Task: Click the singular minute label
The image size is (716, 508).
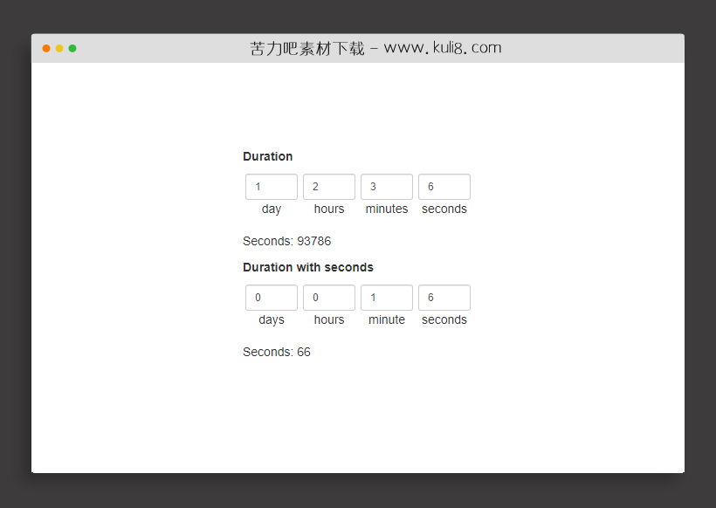Action: tap(386, 320)
